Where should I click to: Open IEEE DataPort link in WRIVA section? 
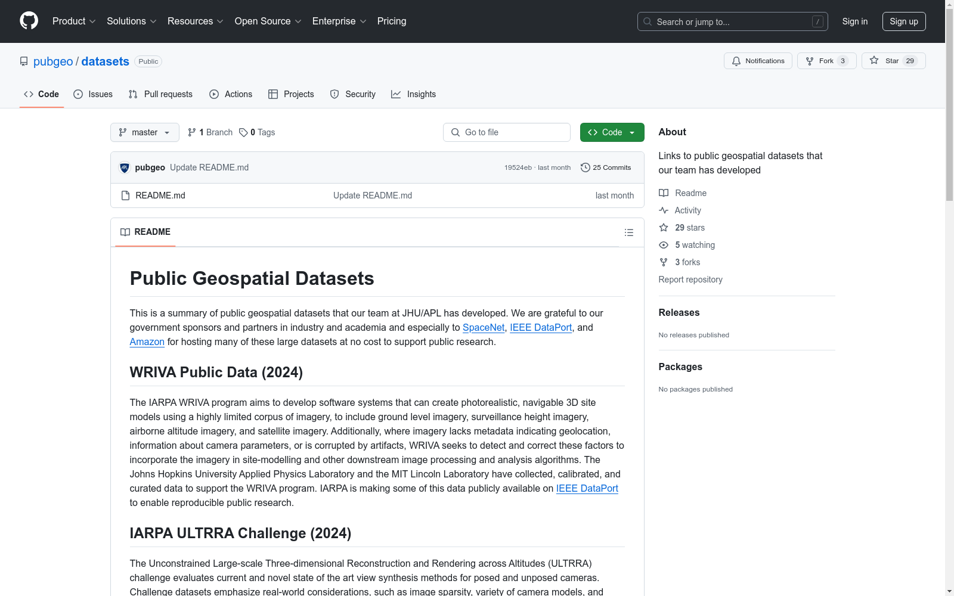(x=587, y=488)
